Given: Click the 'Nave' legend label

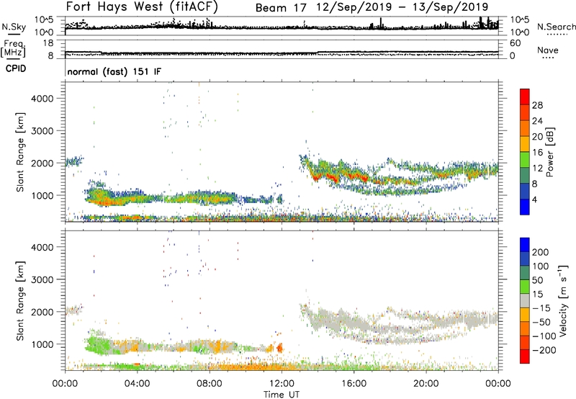Looking at the screenshot, I should pyautogui.click(x=548, y=50).
